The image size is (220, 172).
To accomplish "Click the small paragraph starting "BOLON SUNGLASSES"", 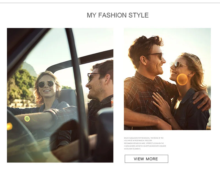I will tap(145, 143).
